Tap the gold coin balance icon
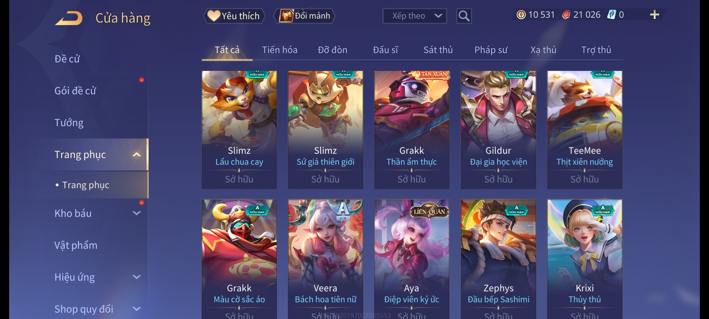The height and width of the screenshot is (319, 709). coord(521,15)
